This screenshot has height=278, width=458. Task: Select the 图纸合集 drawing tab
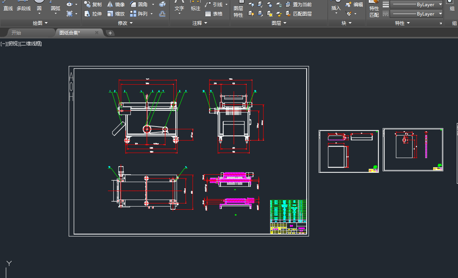[70, 33]
